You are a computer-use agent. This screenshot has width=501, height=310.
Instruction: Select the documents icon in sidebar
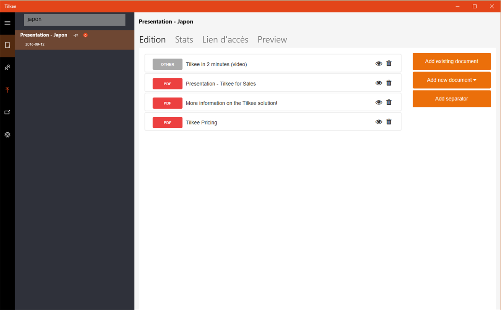coord(7,45)
